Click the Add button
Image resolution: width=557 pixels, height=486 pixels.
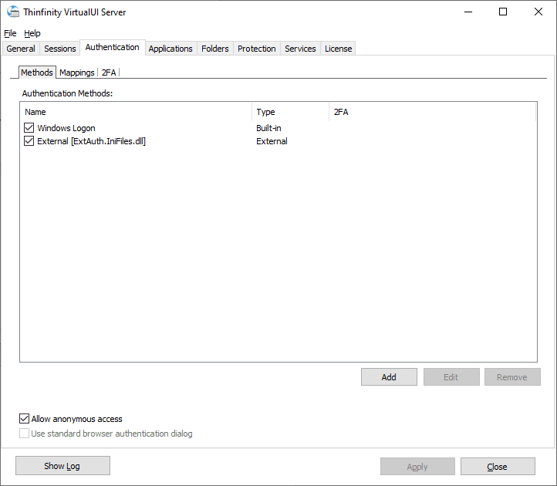(389, 377)
